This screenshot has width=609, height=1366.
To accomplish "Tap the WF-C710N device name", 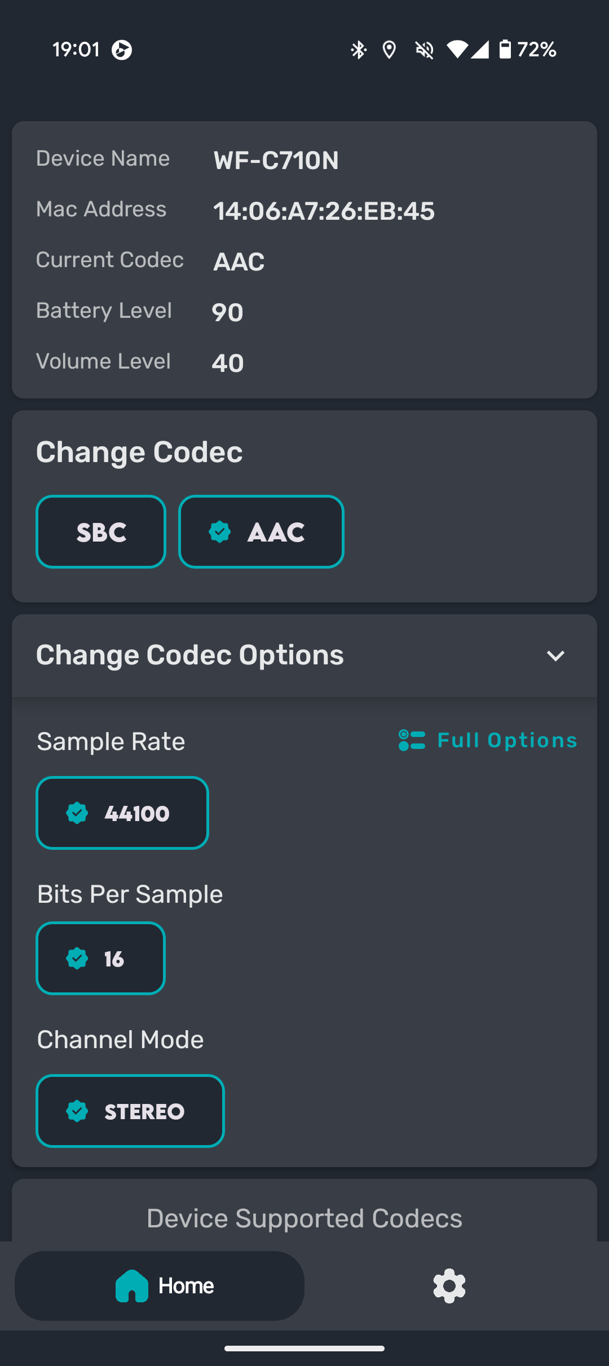I will [276, 161].
